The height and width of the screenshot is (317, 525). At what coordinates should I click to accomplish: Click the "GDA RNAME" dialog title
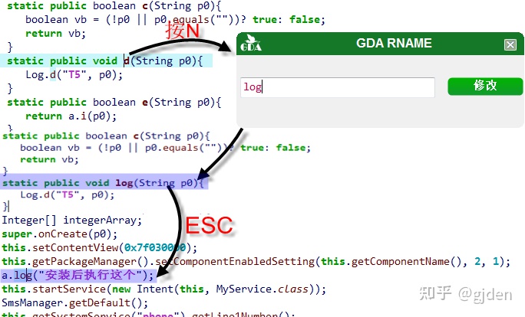[394, 43]
